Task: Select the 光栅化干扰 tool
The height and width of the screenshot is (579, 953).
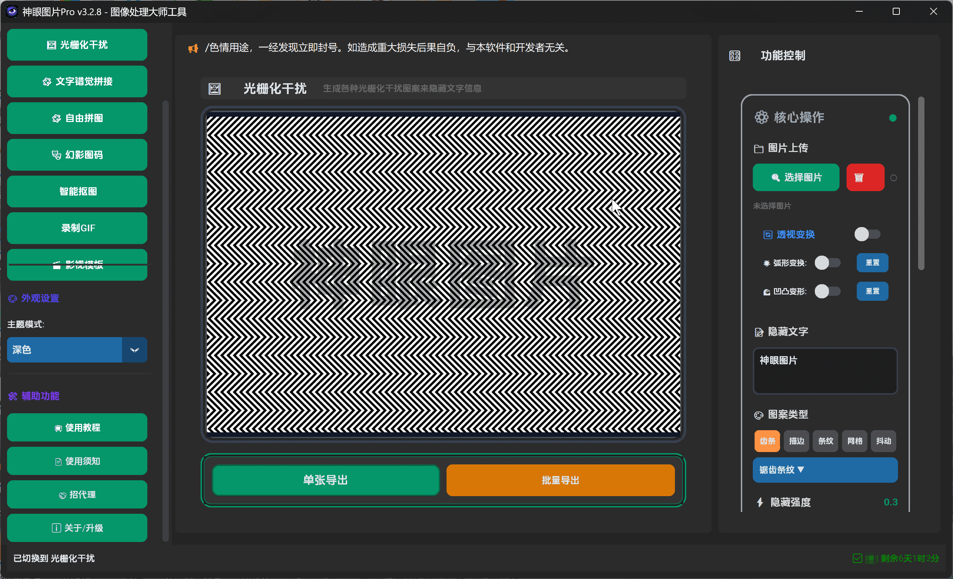Action: click(76, 45)
